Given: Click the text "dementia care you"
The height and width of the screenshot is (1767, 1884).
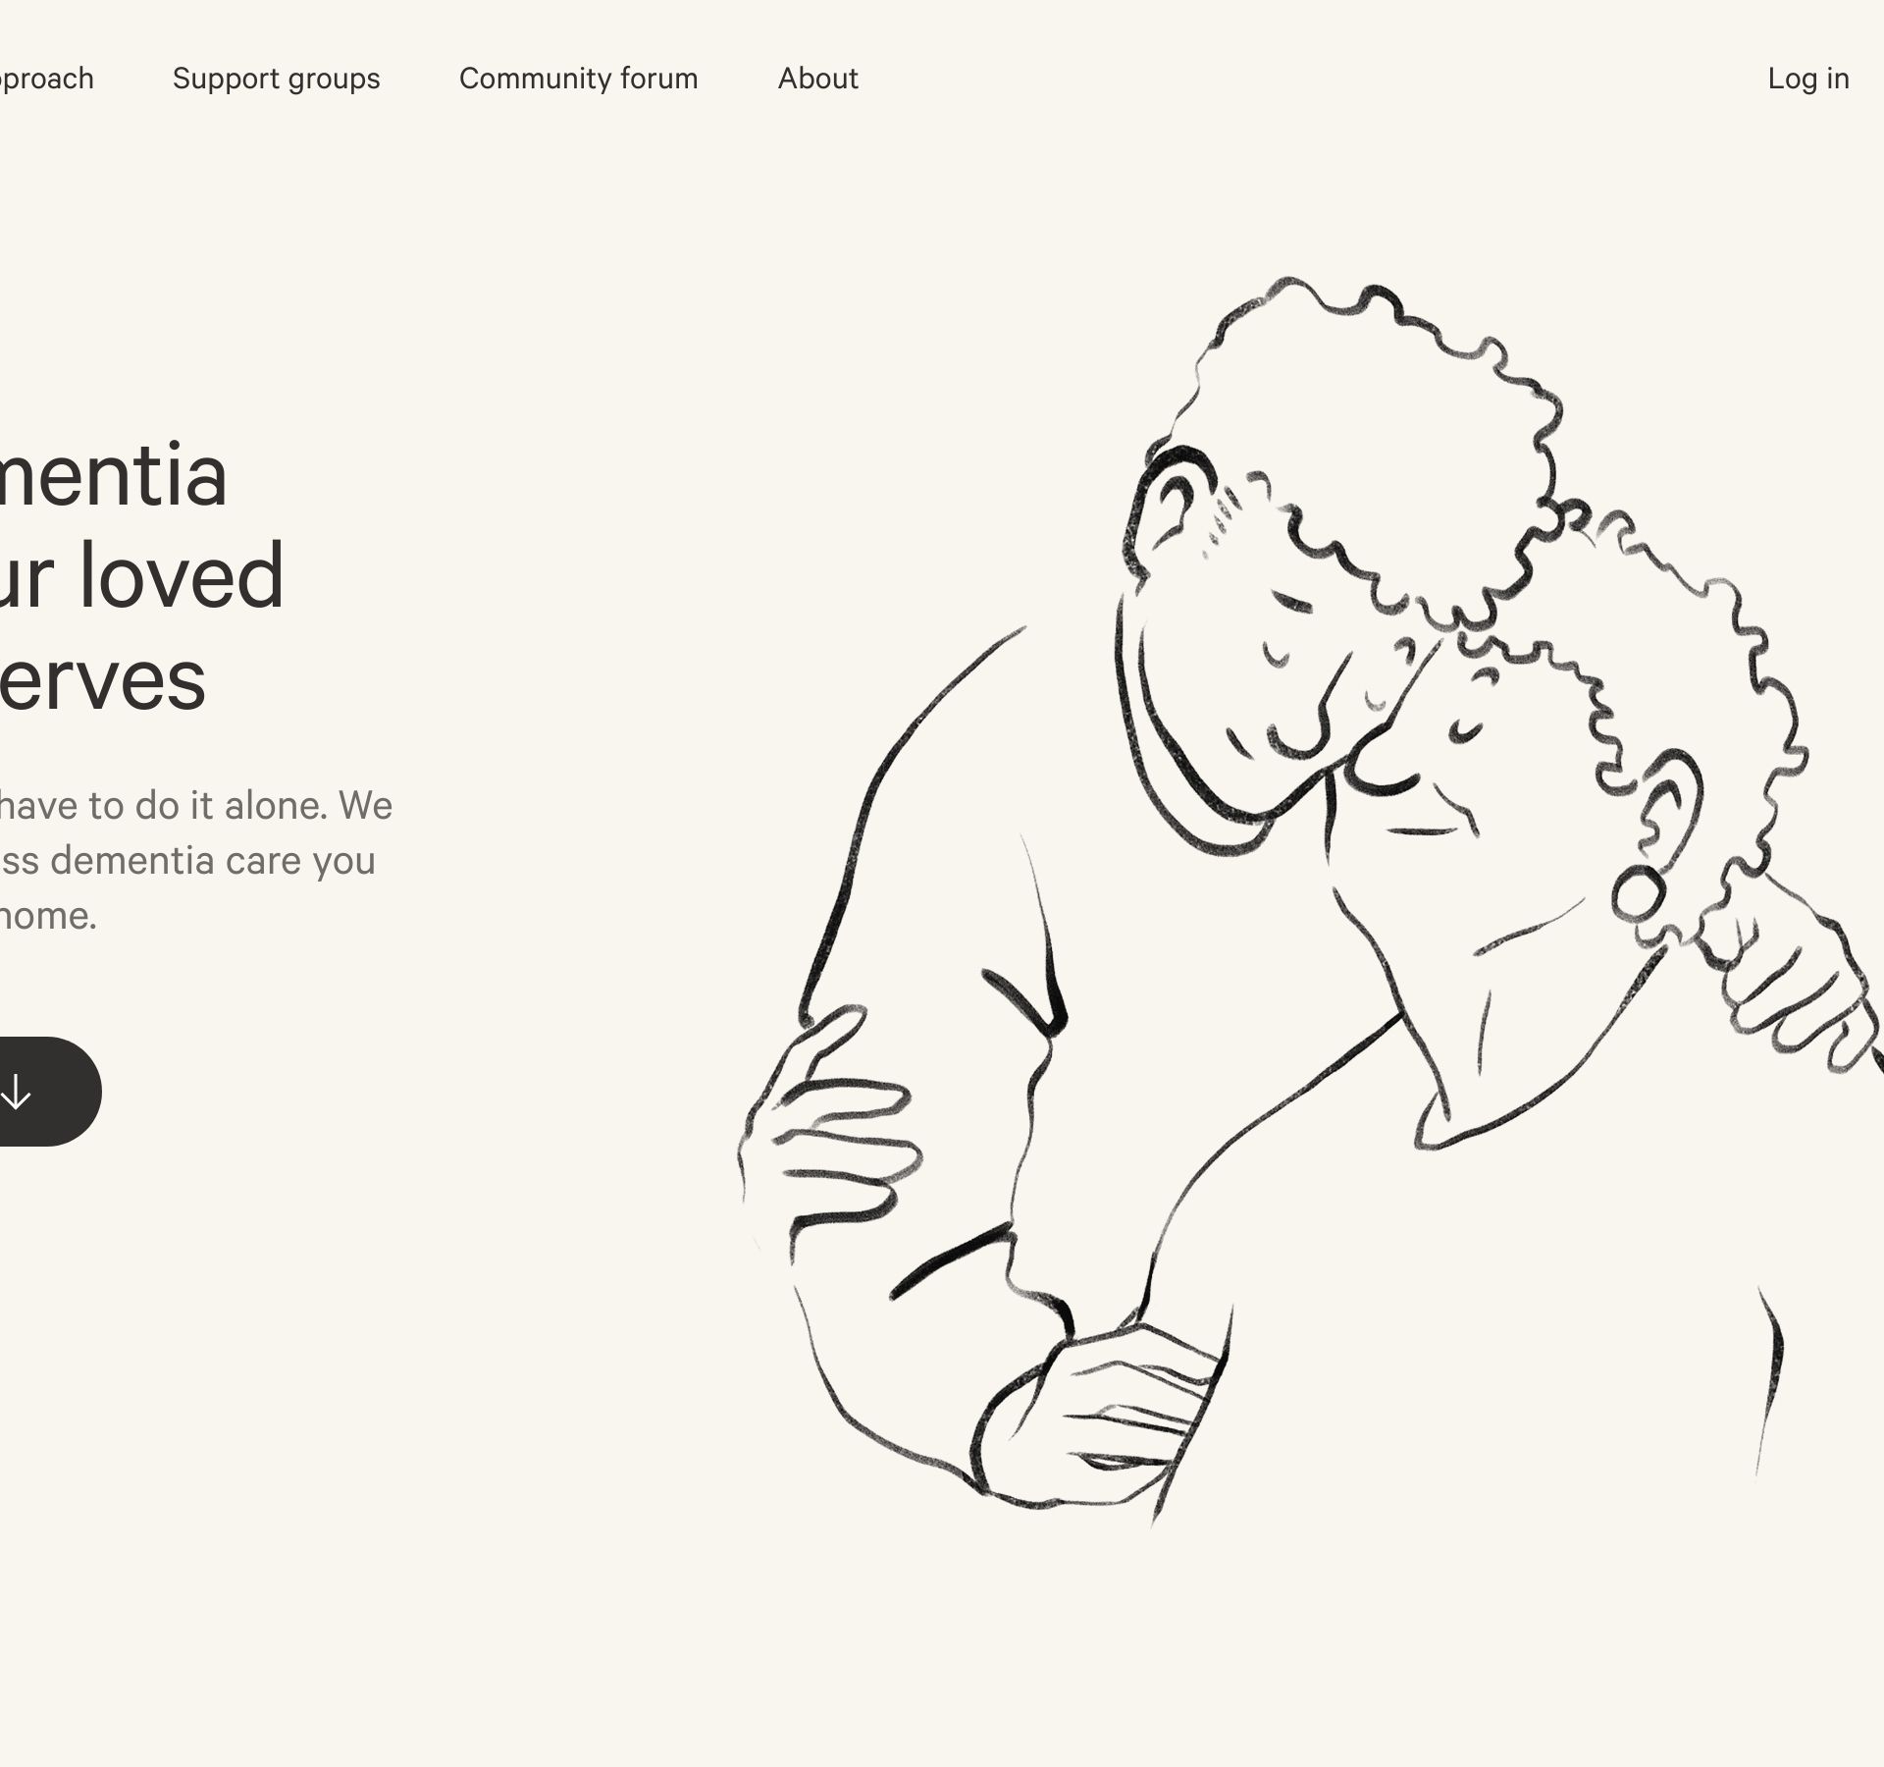Looking at the screenshot, I should coord(213,861).
